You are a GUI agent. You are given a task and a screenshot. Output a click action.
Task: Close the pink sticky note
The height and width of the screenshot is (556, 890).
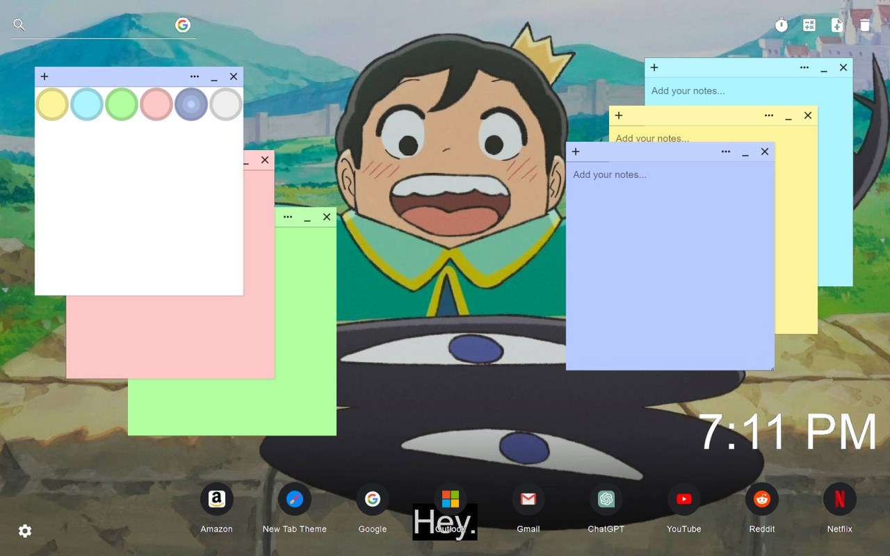[265, 160]
